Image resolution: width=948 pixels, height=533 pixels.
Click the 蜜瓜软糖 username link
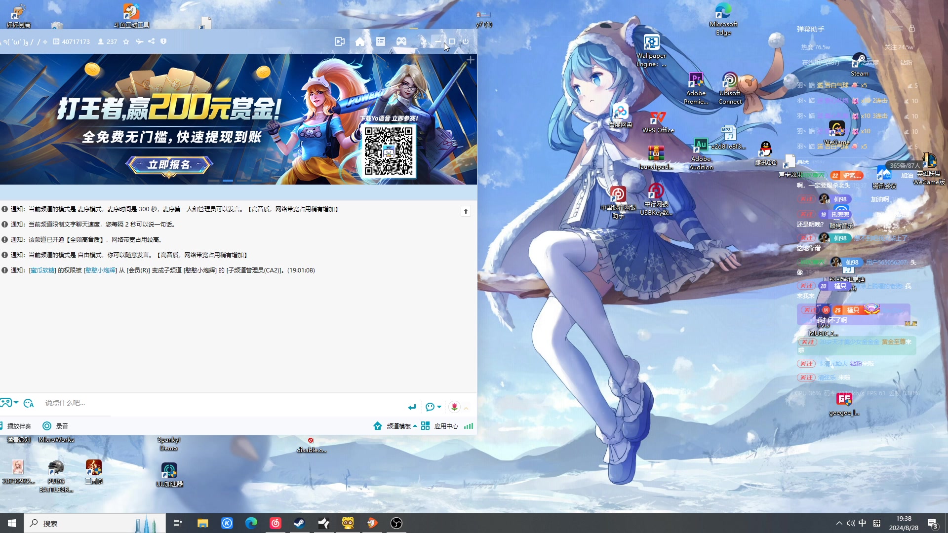pos(42,270)
